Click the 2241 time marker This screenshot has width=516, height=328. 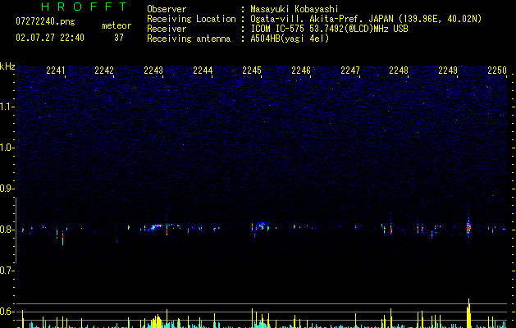click(x=56, y=70)
